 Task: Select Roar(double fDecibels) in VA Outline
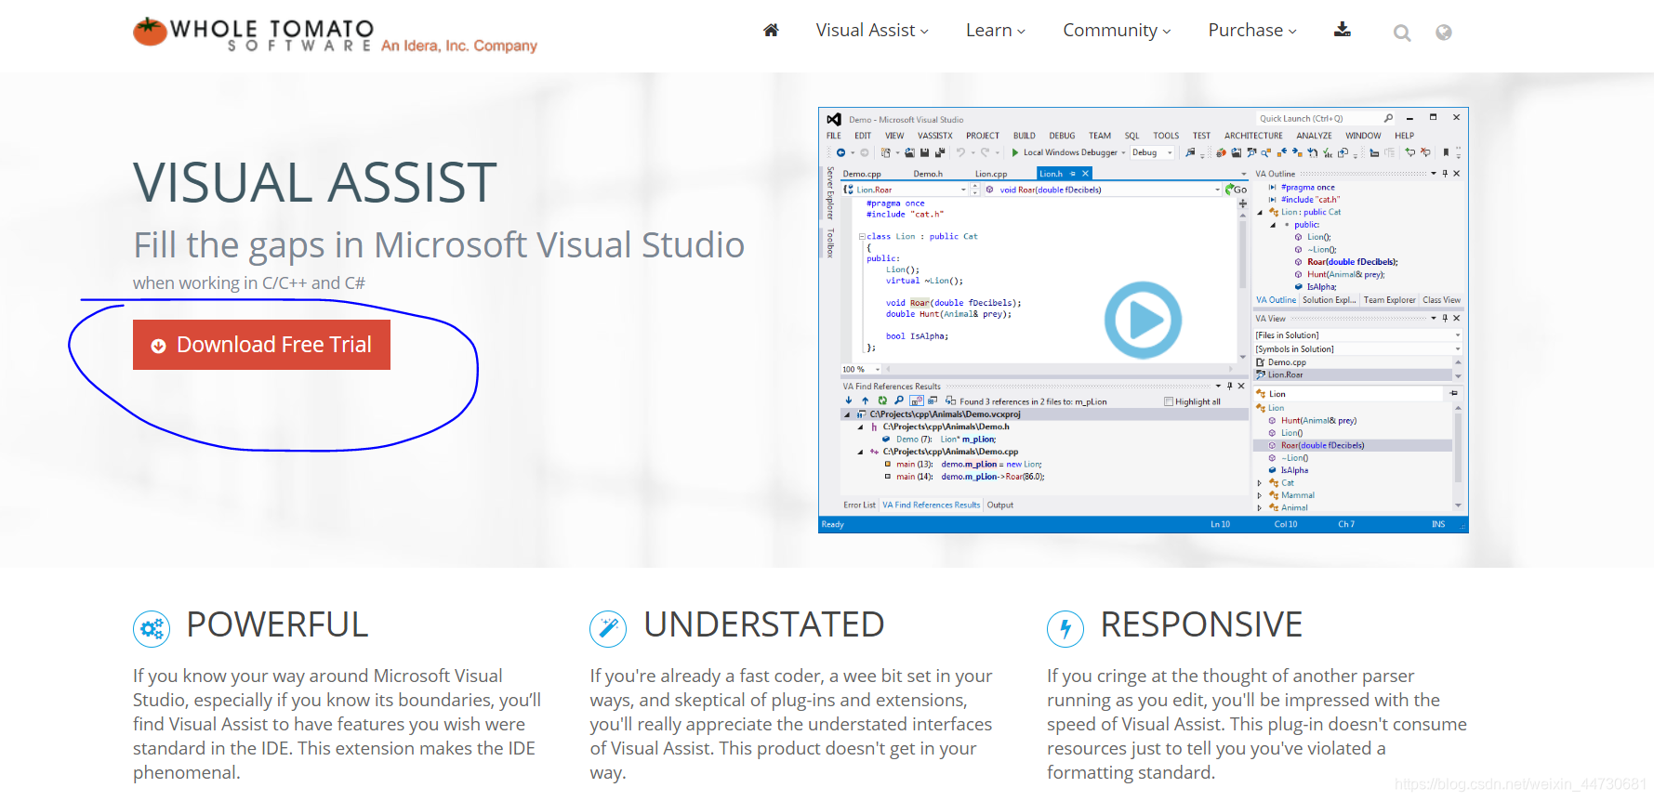[x=1352, y=262]
